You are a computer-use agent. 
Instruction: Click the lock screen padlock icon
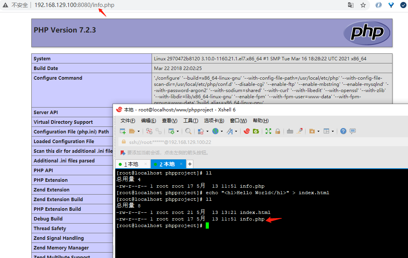pos(278,131)
